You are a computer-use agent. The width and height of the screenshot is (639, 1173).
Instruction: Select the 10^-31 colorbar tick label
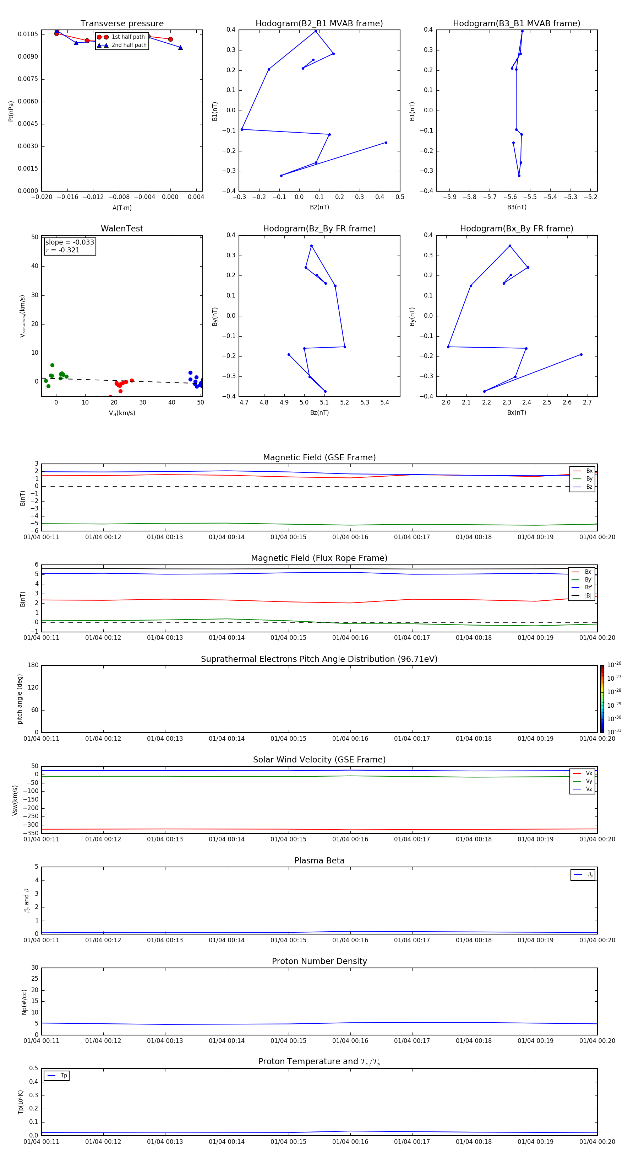(614, 732)
